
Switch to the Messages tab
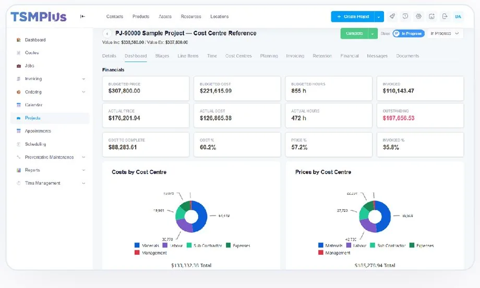[377, 56]
